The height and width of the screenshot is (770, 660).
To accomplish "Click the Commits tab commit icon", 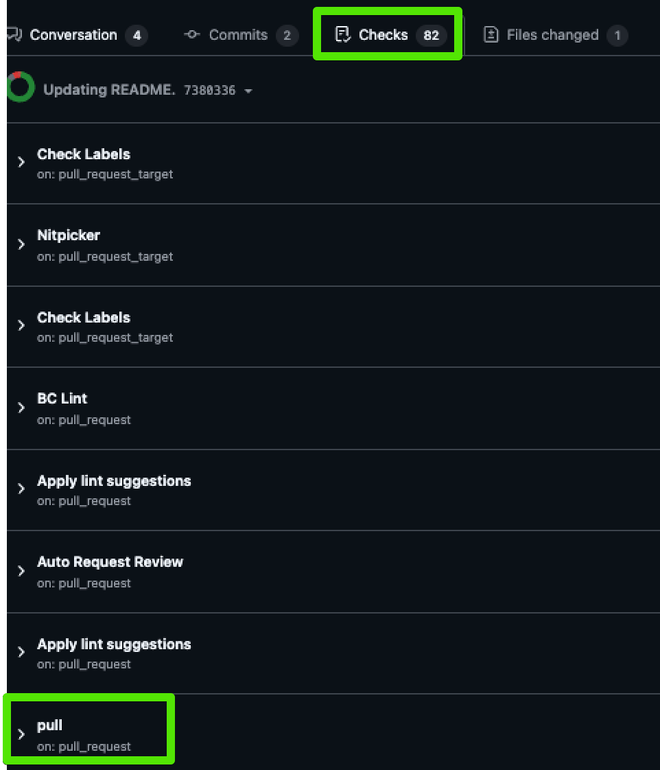I will point(191,34).
